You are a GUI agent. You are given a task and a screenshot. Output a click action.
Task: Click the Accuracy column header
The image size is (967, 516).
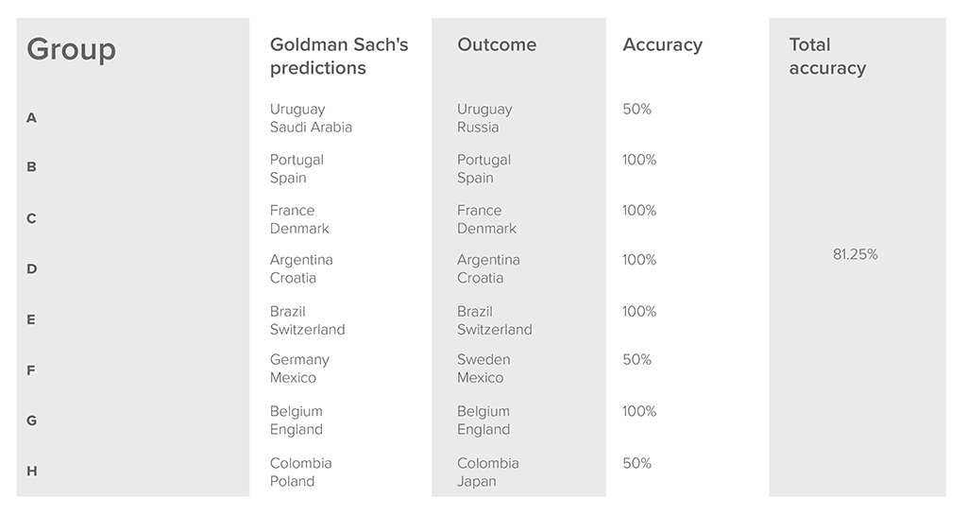pos(662,44)
